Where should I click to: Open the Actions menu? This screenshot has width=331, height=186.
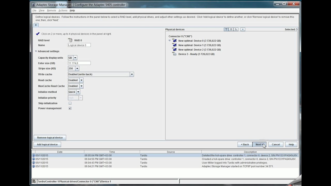click(x=63, y=10)
